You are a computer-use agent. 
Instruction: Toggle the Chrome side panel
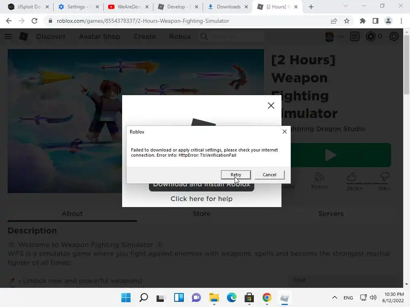pos(376,21)
